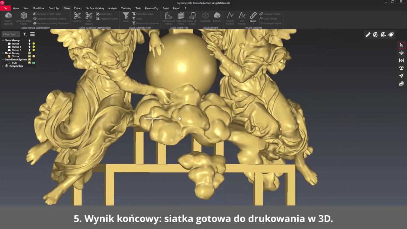
Task: Click the Reduce cloud tool
Action: coord(217,18)
